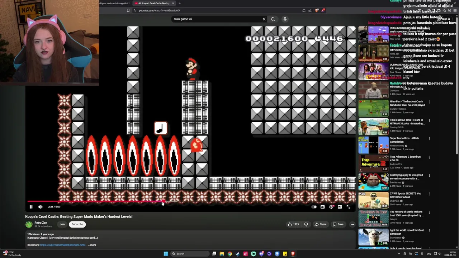Open the Share dialog
The height and width of the screenshot is (258, 459).
(x=320, y=224)
